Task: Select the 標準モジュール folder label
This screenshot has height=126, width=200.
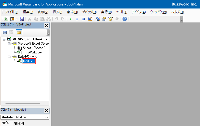Action: point(27,57)
